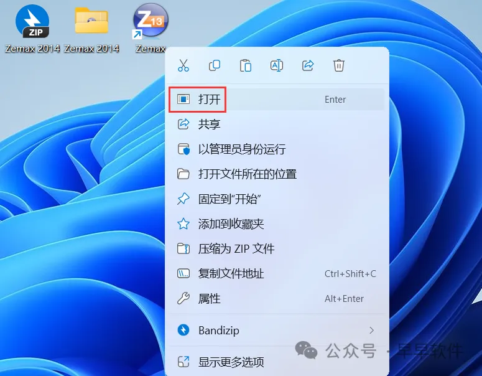Click the pin icon beside 固定到"开始"
Screen dimensions: 482x376
coord(183,199)
